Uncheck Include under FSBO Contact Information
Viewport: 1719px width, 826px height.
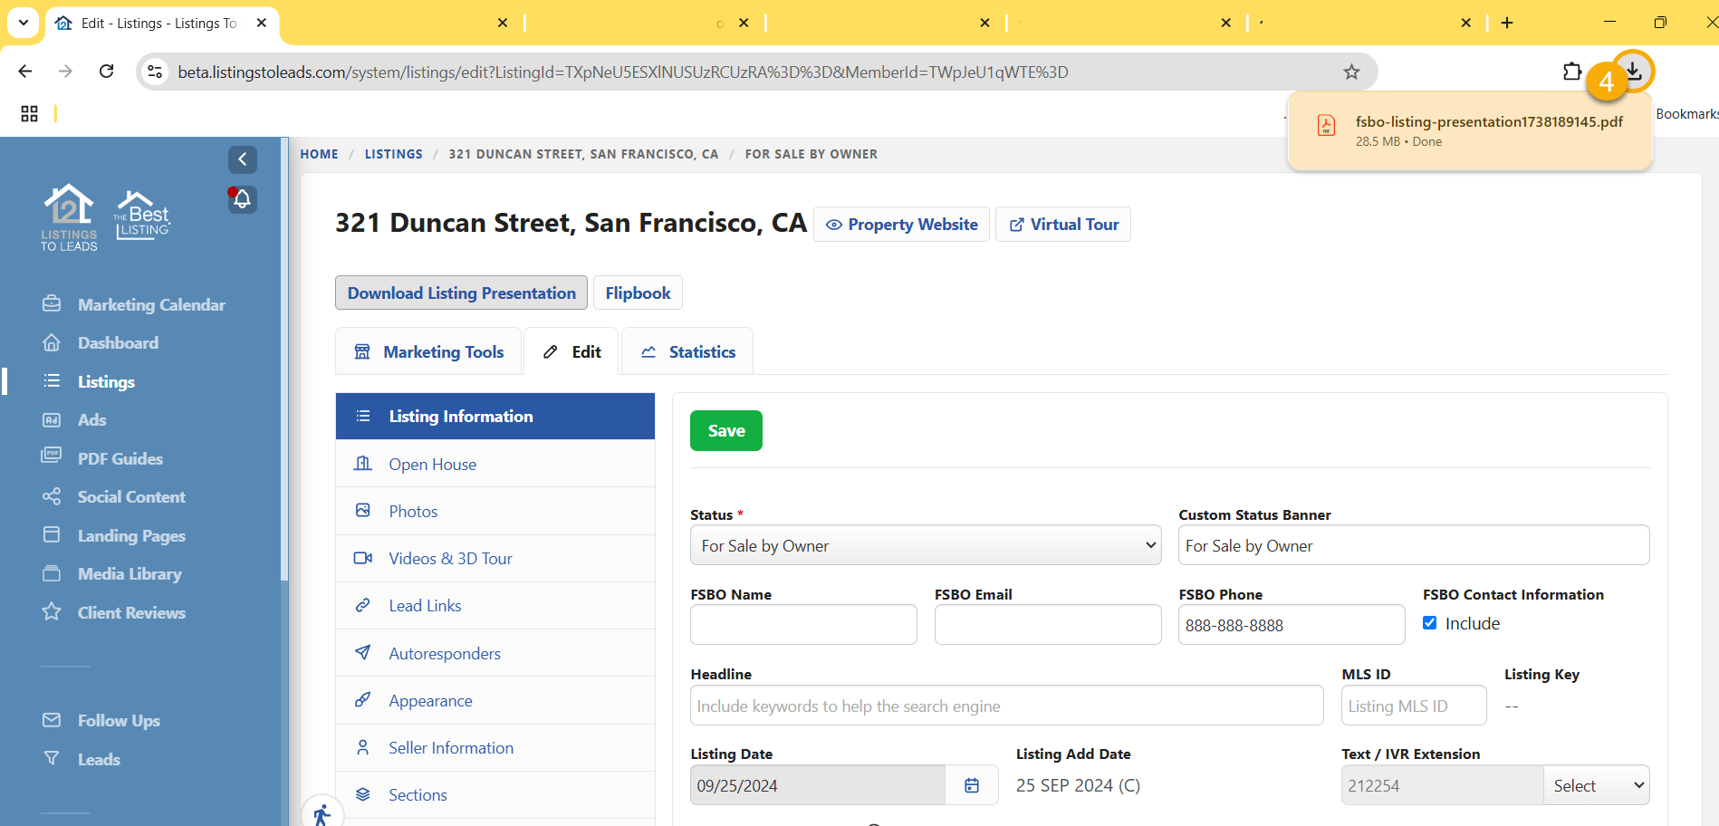pyautogui.click(x=1429, y=622)
